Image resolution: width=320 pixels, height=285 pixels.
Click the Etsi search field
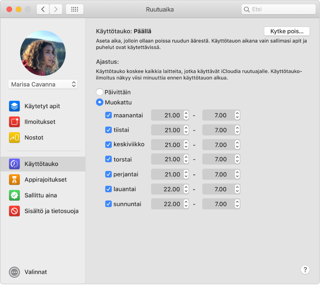coord(279,9)
